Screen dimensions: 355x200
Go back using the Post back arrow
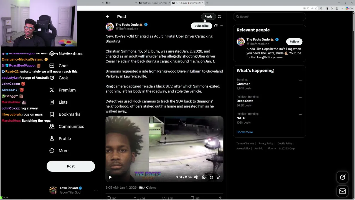click(x=108, y=17)
